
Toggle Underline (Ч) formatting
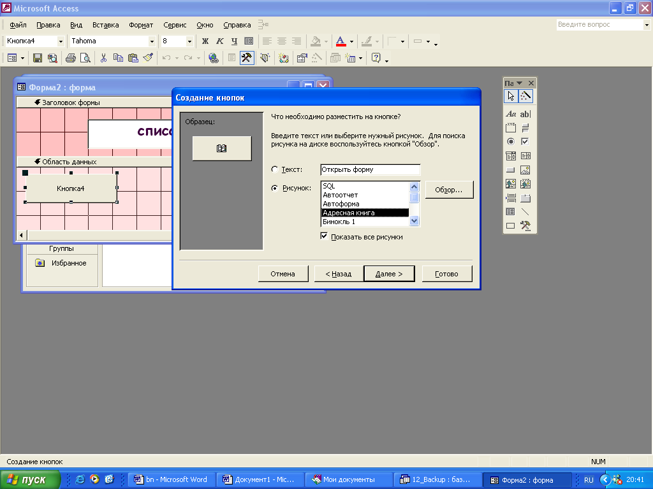coord(235,41)
